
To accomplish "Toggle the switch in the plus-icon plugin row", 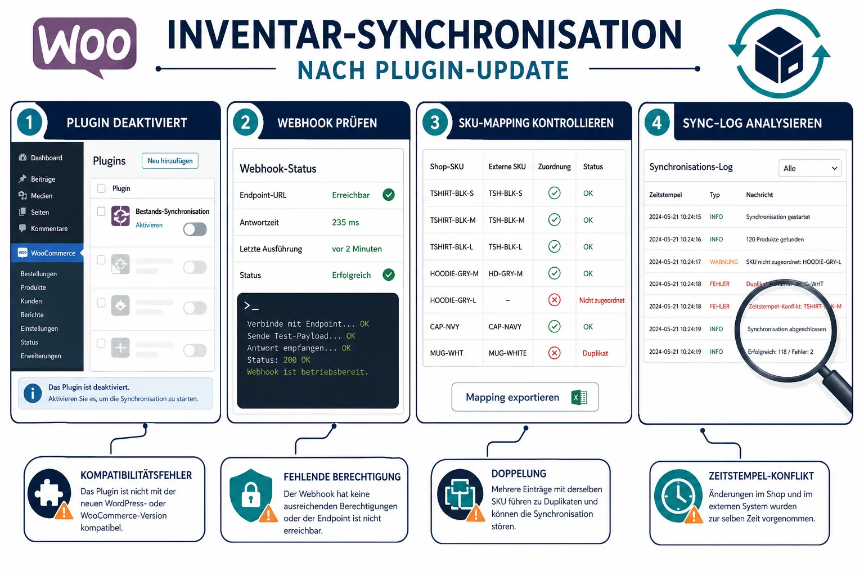I will tap(195, 350).
